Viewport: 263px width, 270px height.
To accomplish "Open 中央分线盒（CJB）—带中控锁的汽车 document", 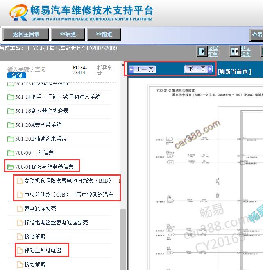I will 69,195.
